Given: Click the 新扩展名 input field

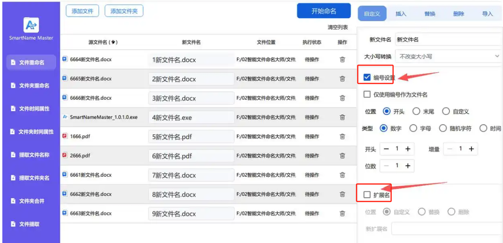Looking at the screenshot, I should pos(447,229).
